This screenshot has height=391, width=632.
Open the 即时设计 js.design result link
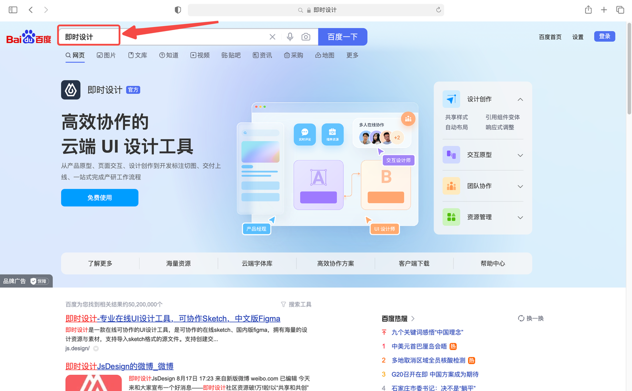(x=173, y=319)
